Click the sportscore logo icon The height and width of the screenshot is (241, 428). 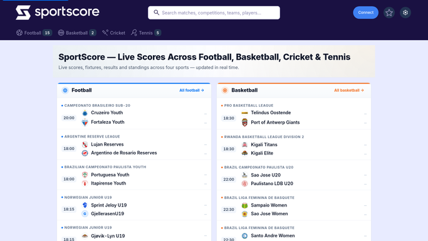click(23, 13)
